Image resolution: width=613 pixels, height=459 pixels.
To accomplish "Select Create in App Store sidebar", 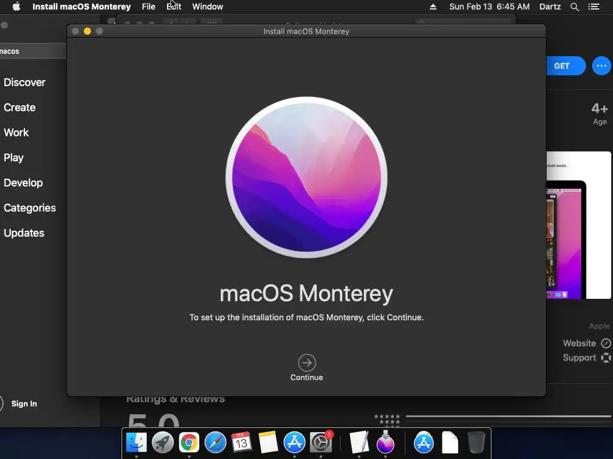I will 20,108.
